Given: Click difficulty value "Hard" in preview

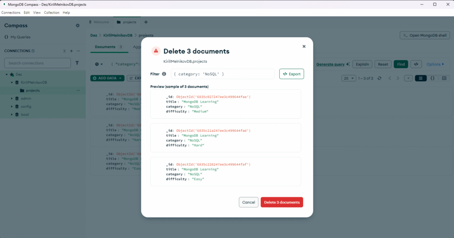Looking at the screenshot, I should coord(198,145).
